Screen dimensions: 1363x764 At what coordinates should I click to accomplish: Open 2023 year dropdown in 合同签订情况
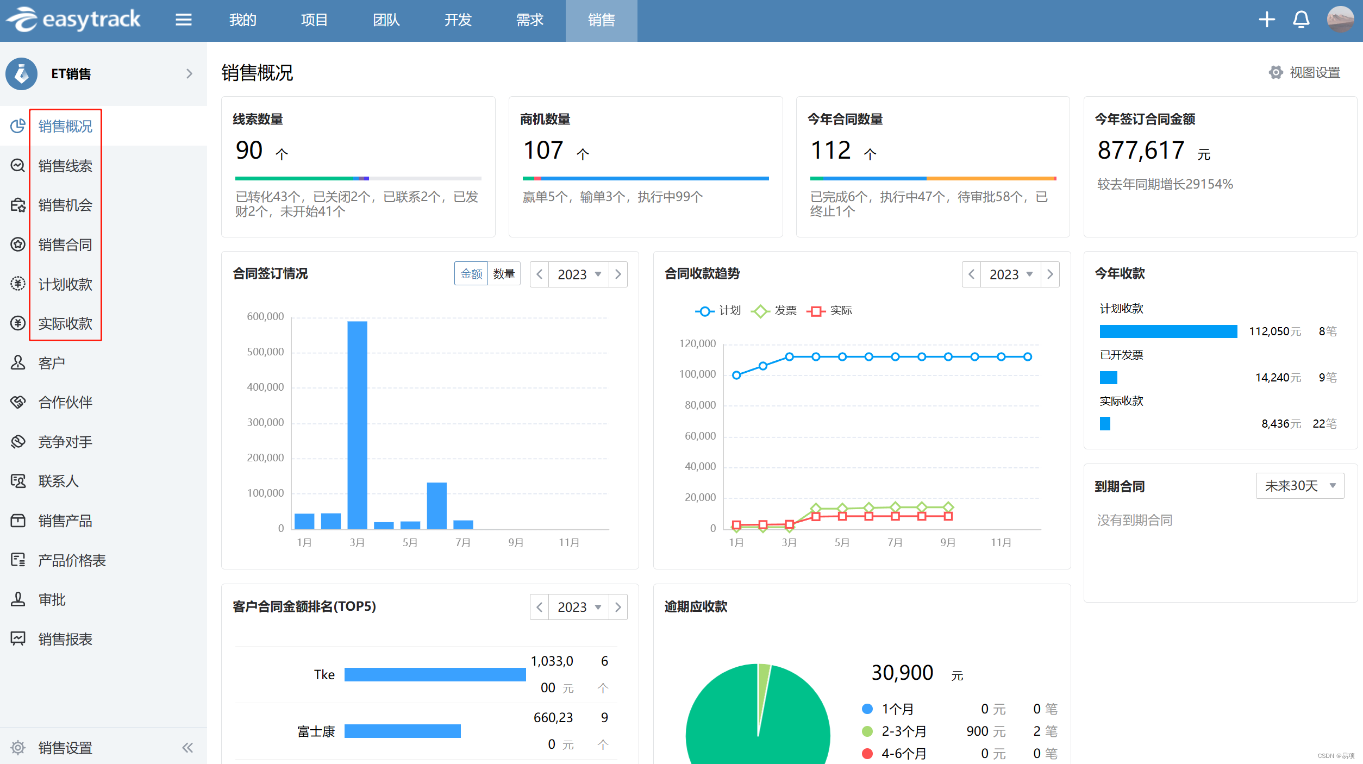tap(579, 274)
